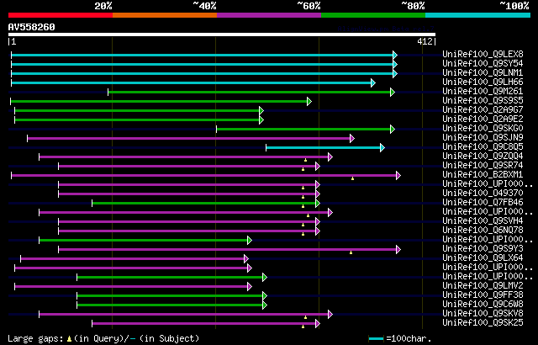Open the UniRef100_Q9S9S5 hit label

tap(483, 101)
